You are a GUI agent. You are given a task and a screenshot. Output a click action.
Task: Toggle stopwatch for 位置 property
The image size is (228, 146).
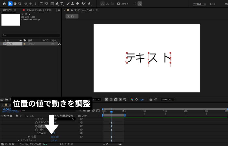click(29, 137)
